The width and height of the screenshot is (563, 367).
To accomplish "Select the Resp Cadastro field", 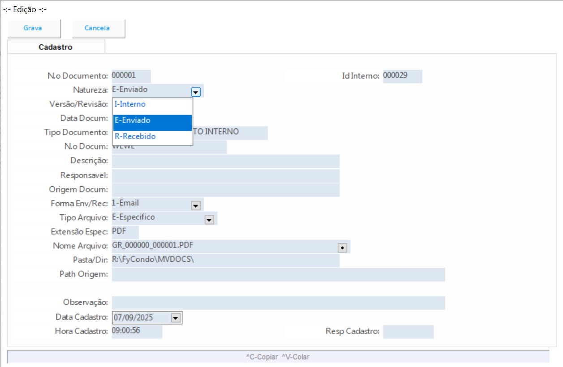I will tap(408, 332).
